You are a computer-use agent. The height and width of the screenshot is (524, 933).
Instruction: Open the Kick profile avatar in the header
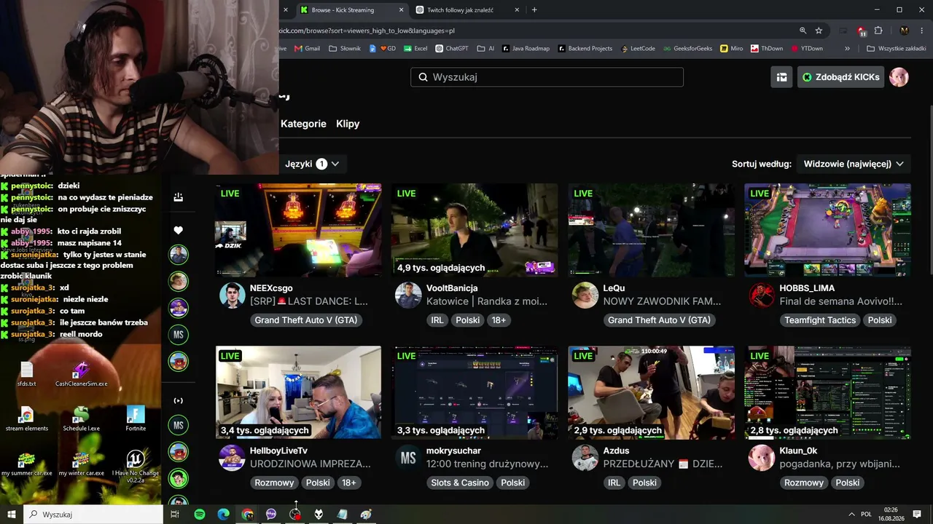[x=899, y=77]
